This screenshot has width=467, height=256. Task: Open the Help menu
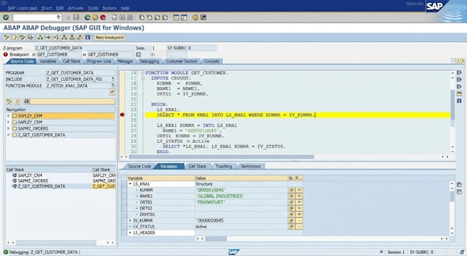125,8
